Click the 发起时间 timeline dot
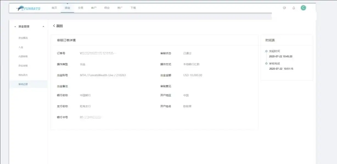The image size is (337, 164). 266,51
